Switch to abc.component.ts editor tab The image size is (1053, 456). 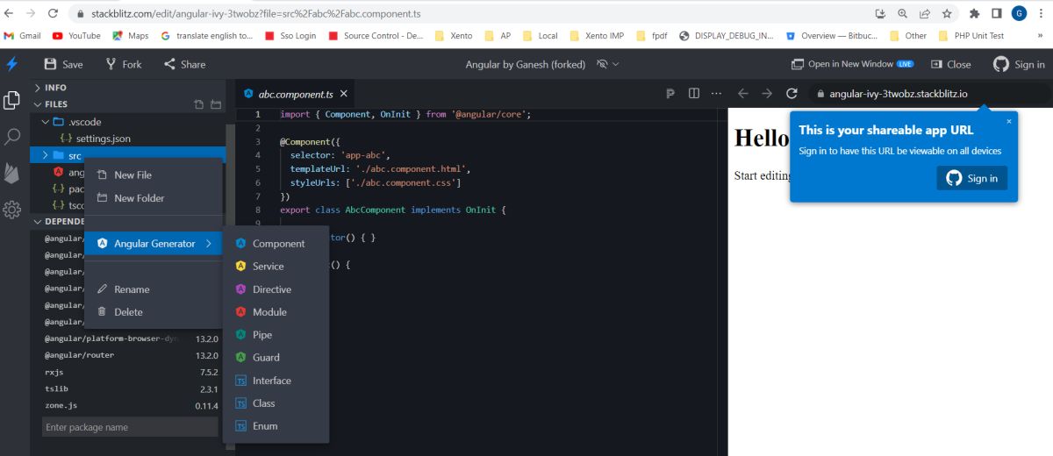296,94
